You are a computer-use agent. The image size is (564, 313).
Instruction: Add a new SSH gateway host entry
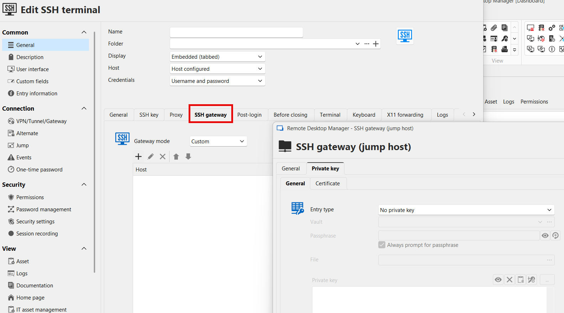[138, 156]
